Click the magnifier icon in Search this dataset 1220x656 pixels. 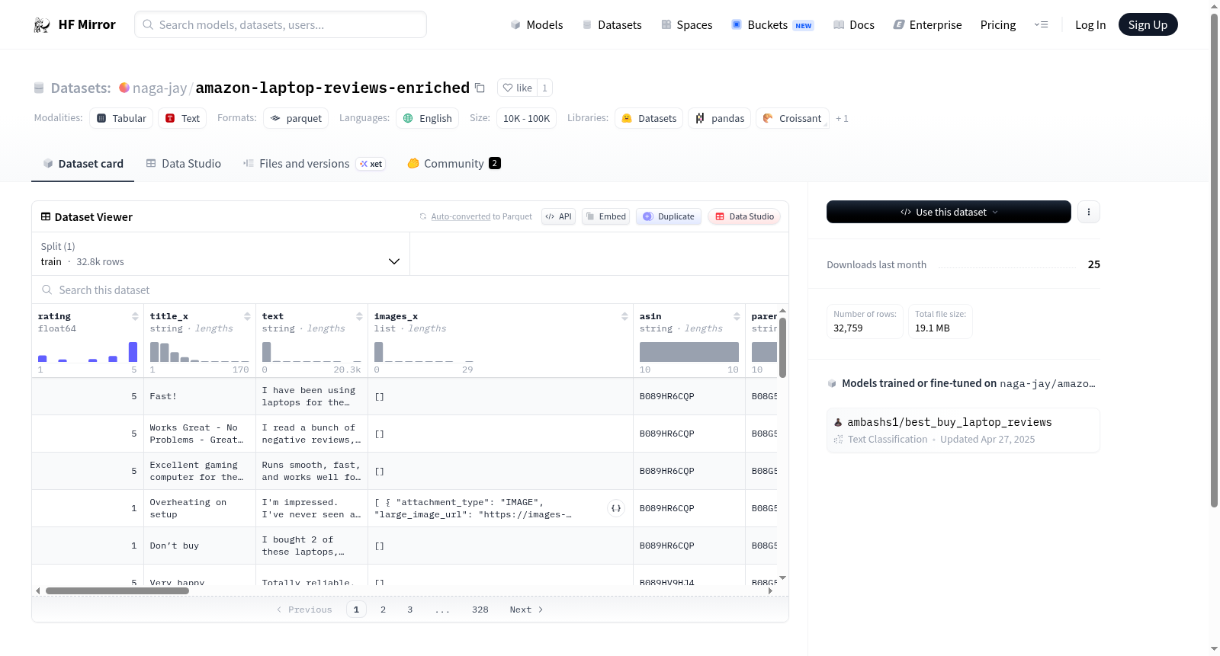[x=47, y=290]
